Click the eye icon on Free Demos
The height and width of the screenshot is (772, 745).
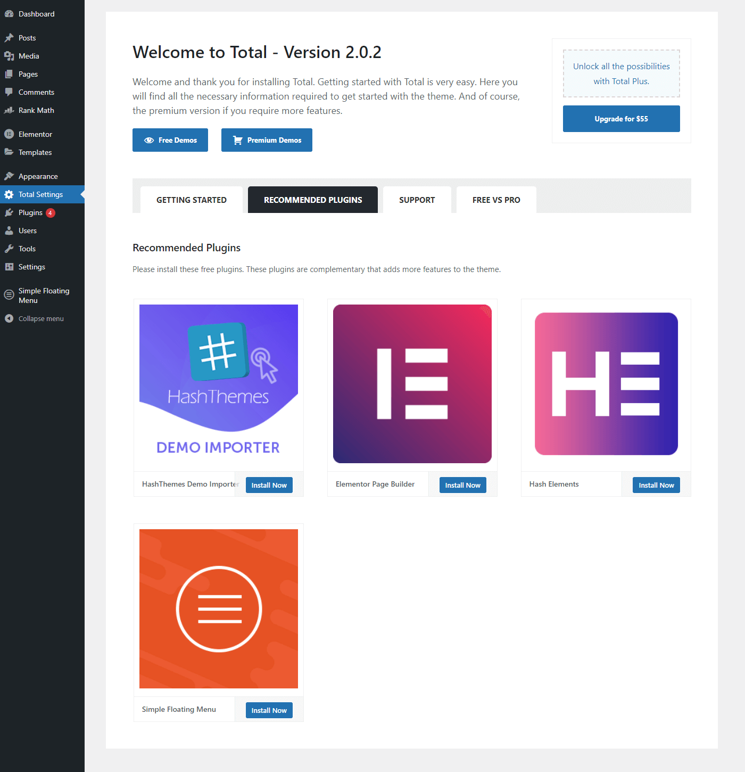[149, 140]
